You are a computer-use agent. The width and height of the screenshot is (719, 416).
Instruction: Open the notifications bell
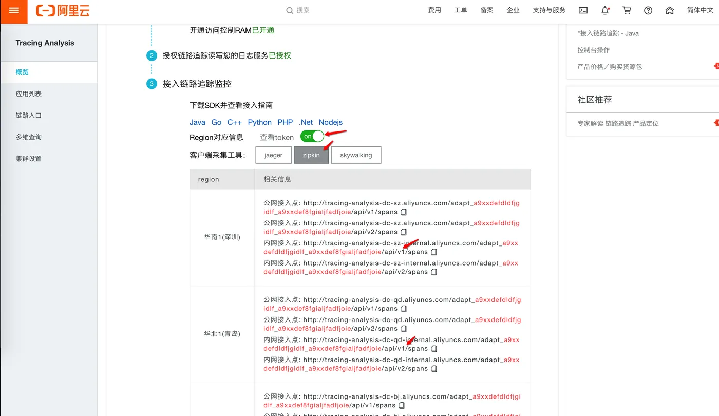tap(604, 10)
